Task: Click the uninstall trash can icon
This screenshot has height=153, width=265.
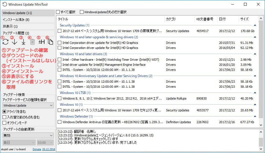Action: tap(32, 42)
